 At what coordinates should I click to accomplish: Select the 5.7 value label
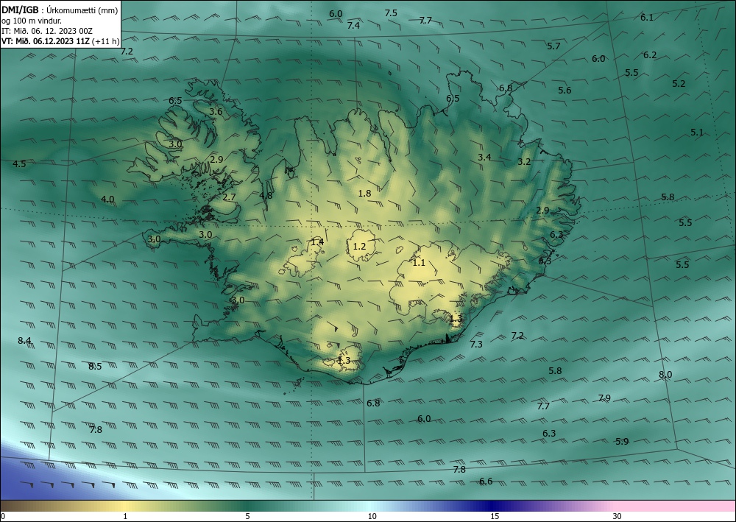click(x=554, y=46)
